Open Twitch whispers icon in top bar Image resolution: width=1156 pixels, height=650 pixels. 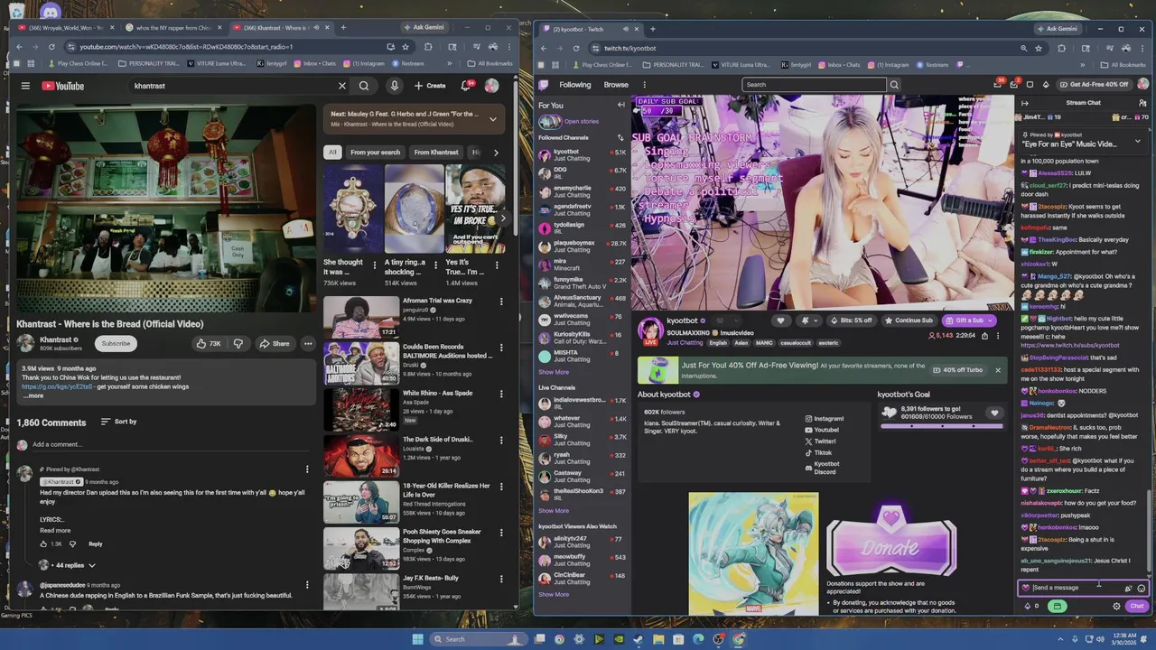click(x=1030, y=84)
